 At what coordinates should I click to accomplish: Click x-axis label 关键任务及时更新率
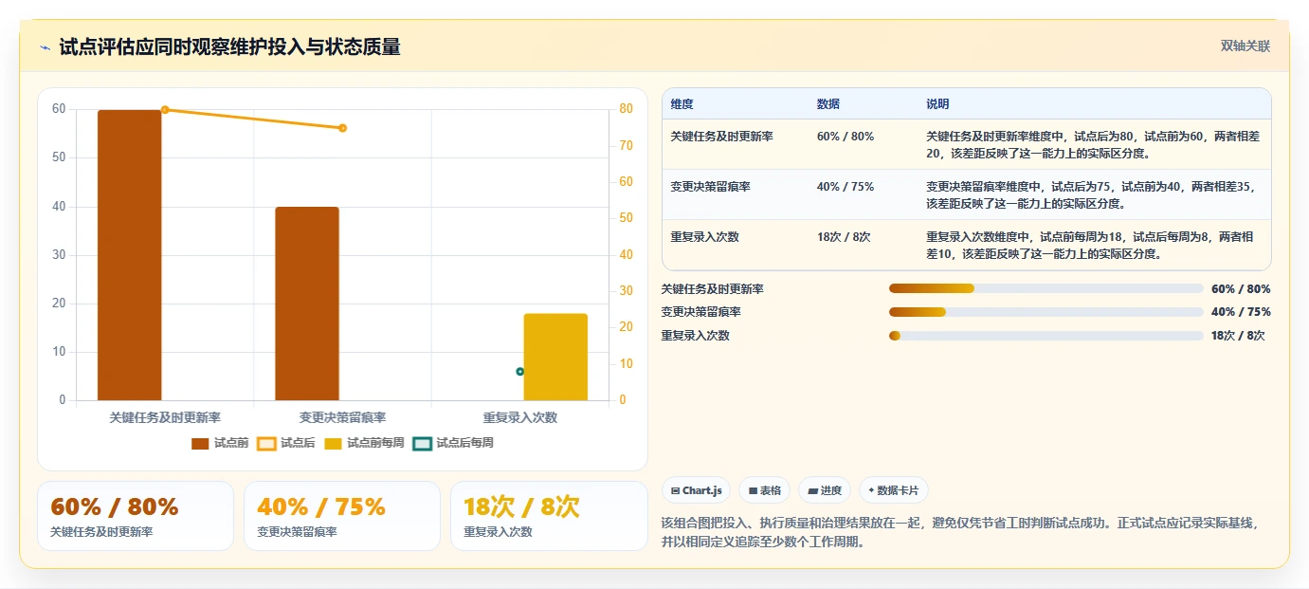(165, 417)
